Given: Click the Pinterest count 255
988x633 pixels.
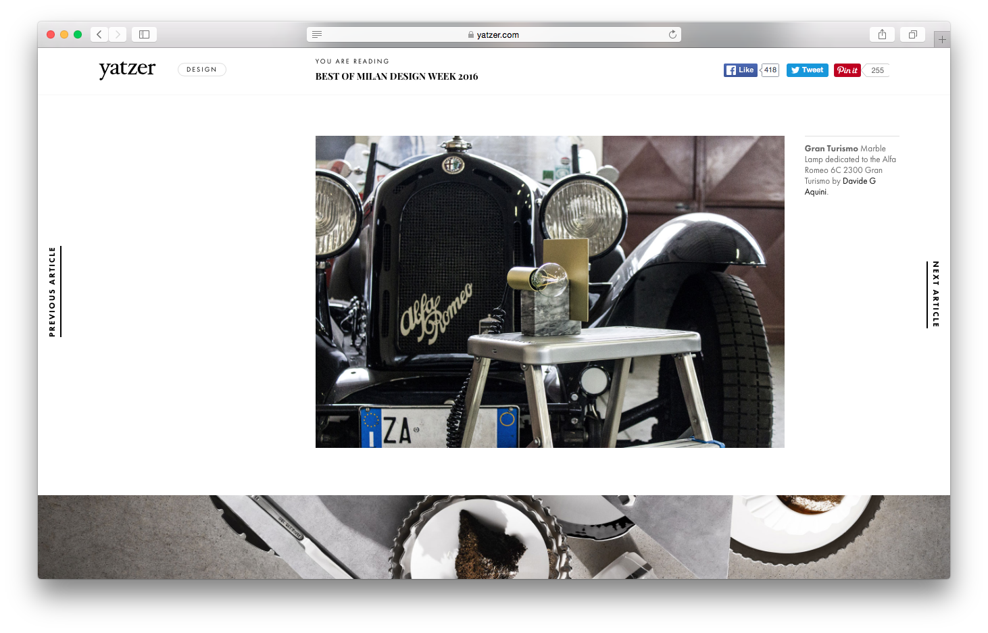Looking at the screenshot, I should (x=877, y=70).
